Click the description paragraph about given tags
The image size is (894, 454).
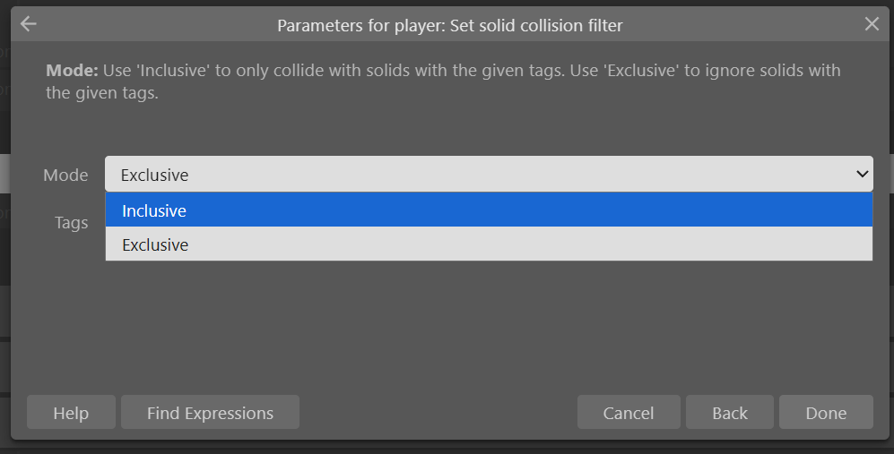click(443, 81)
